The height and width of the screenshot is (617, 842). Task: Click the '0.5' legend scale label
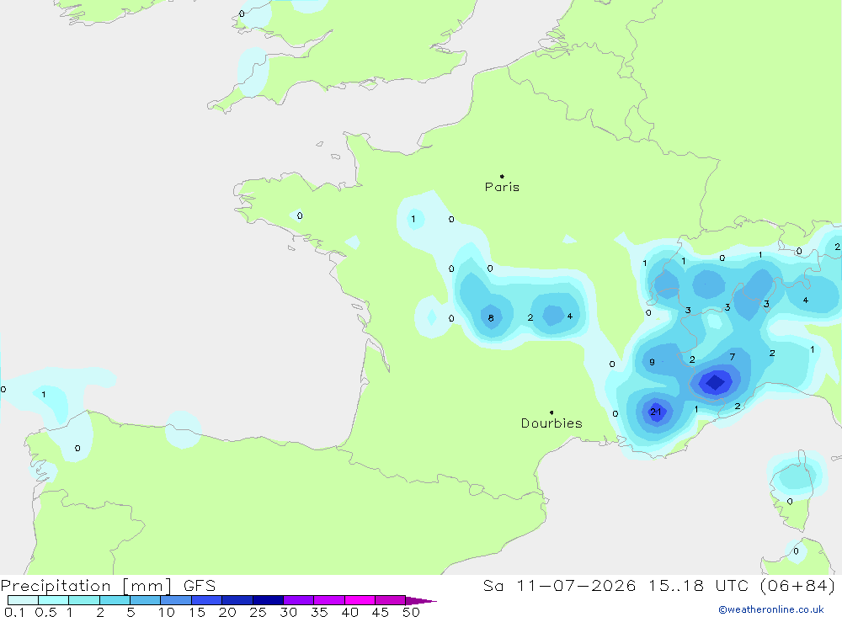pos(45,612)
